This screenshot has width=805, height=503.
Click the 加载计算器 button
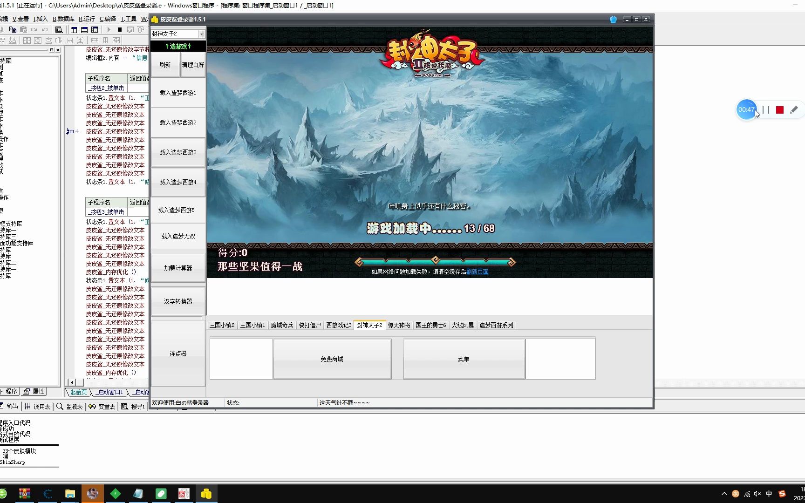tap(178, 268)
